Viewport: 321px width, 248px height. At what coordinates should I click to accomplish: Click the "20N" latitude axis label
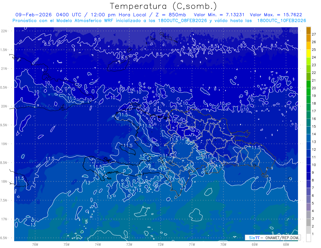coord(5,106)
